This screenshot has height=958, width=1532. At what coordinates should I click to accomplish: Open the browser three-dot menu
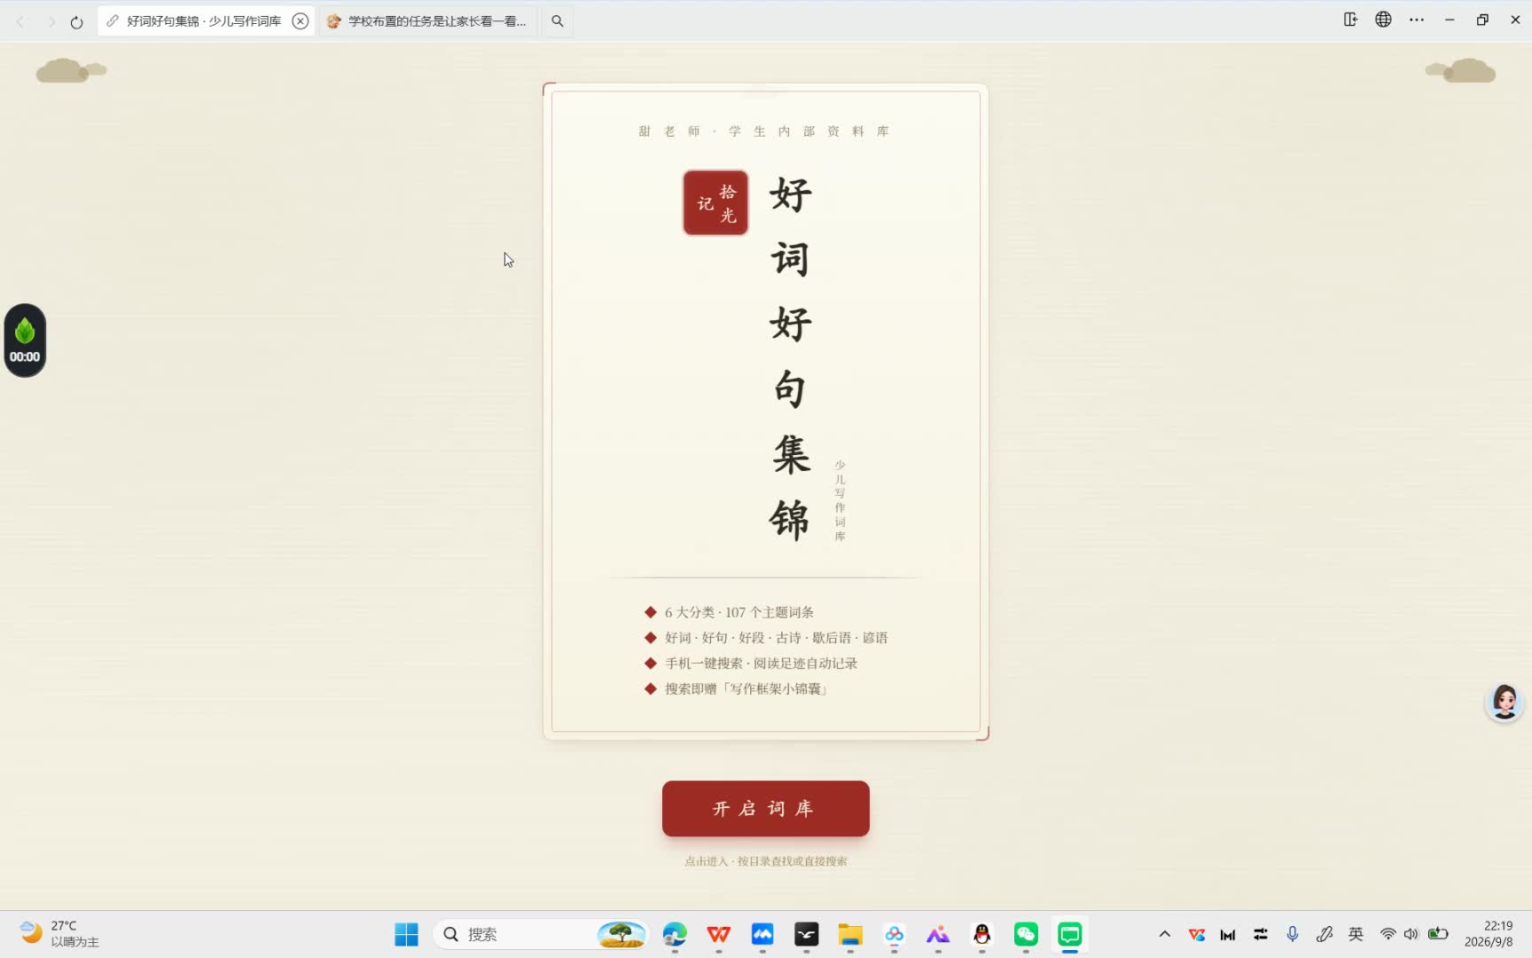point(1417,20)
